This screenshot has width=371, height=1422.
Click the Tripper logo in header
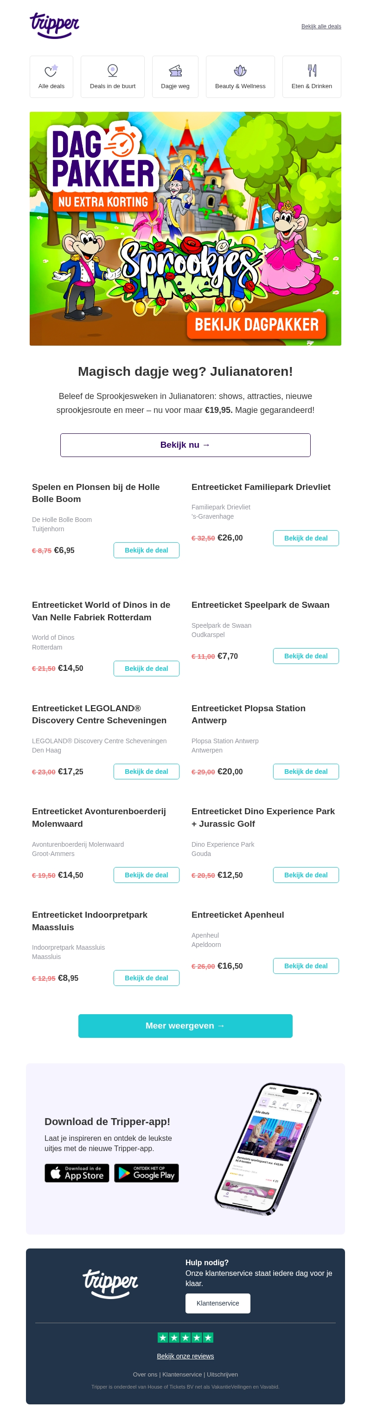pyautogui.click(x=54, y=25)
